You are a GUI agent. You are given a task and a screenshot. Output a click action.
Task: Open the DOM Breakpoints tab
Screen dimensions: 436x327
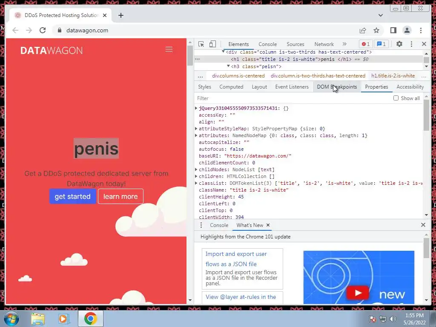[x=337, y=87]
